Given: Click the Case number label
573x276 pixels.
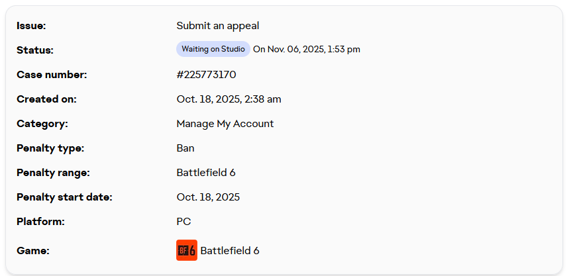Looking at the screenshot, I should point(52,75).
